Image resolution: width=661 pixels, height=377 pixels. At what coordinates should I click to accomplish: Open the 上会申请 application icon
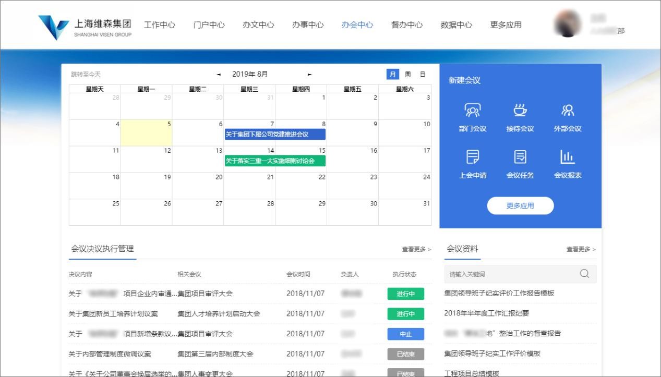tap(473, 157)
